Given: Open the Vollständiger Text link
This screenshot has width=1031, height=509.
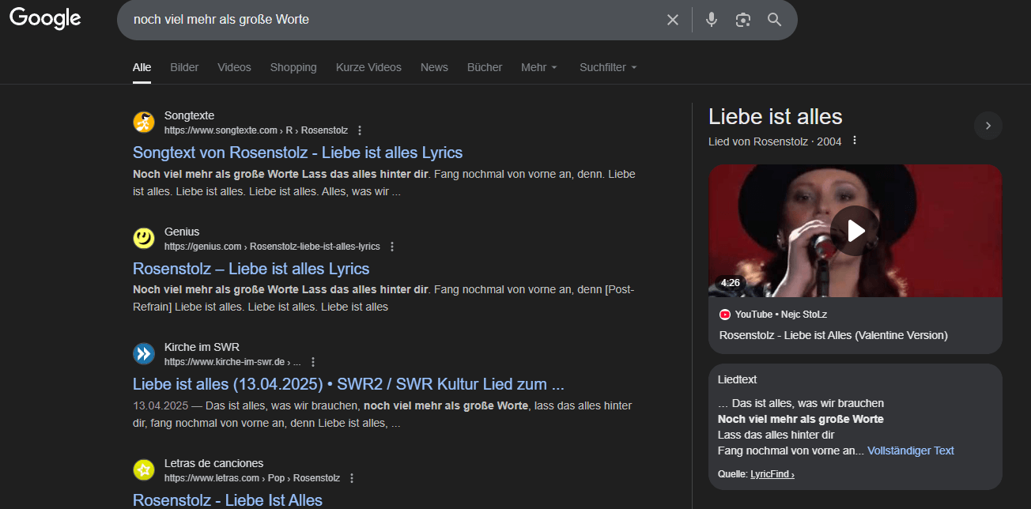Looking at the screenshot, I should pos(911,451).
